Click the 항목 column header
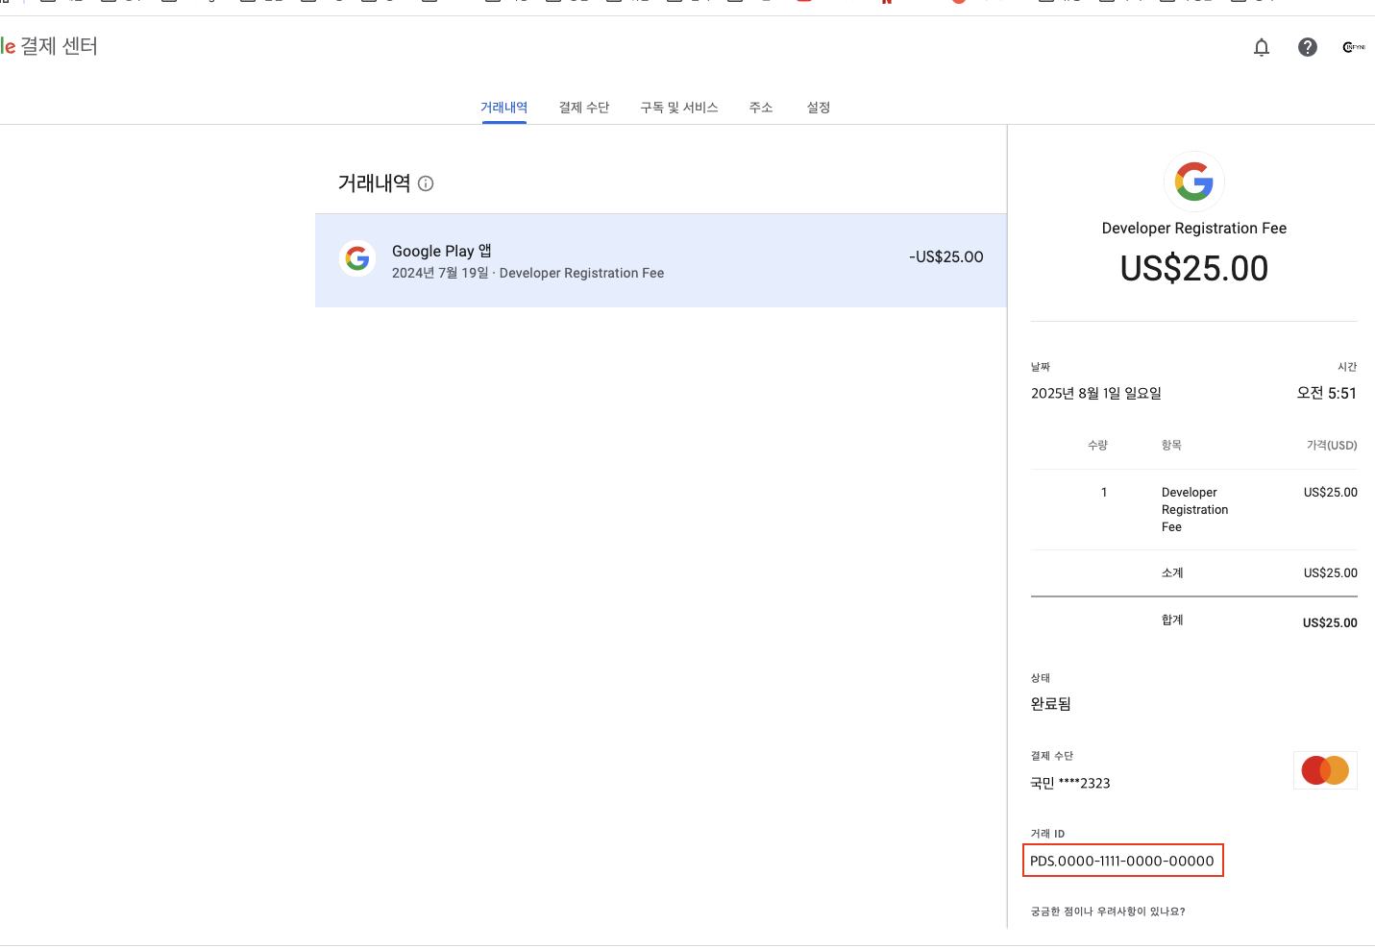Viewport: 1375px width, 948px height. [1171, 446]
